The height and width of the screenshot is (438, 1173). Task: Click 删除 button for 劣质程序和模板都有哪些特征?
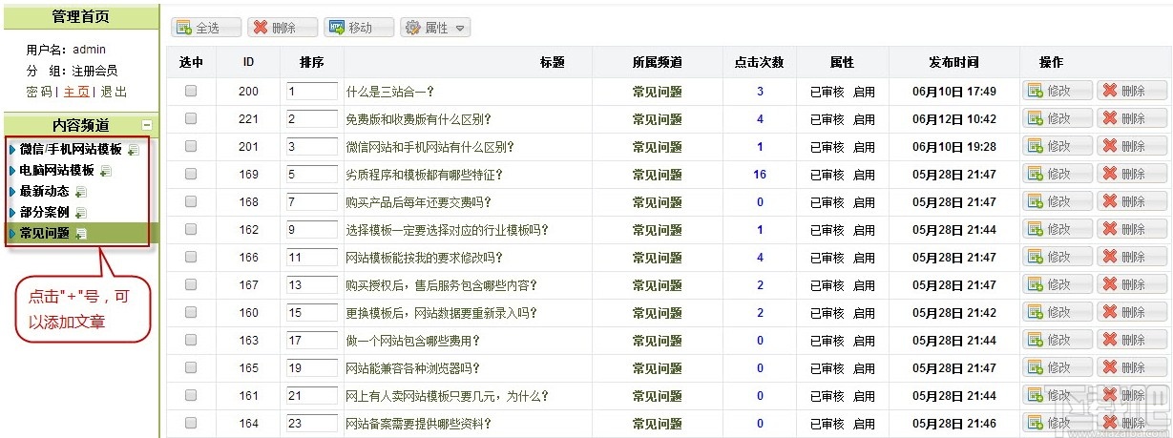1132,175
